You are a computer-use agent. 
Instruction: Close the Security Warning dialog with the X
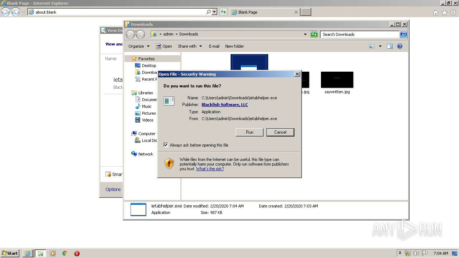pos(297,74)
